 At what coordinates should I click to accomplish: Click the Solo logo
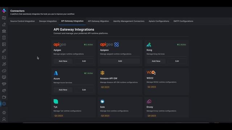102,101
